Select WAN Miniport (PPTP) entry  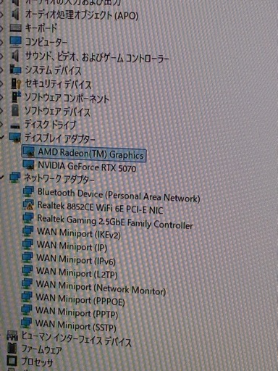[x=77, y=312]
